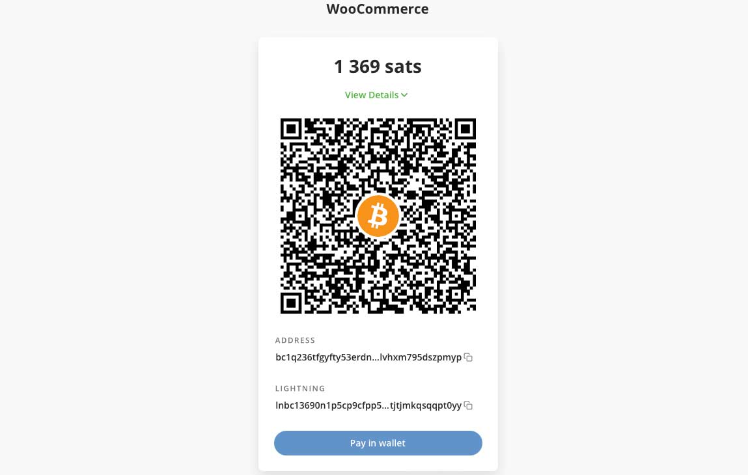The height and width of the screenshot is (475, 748).
Task: Click the WooCommerce store title
Action: (378, 8)
